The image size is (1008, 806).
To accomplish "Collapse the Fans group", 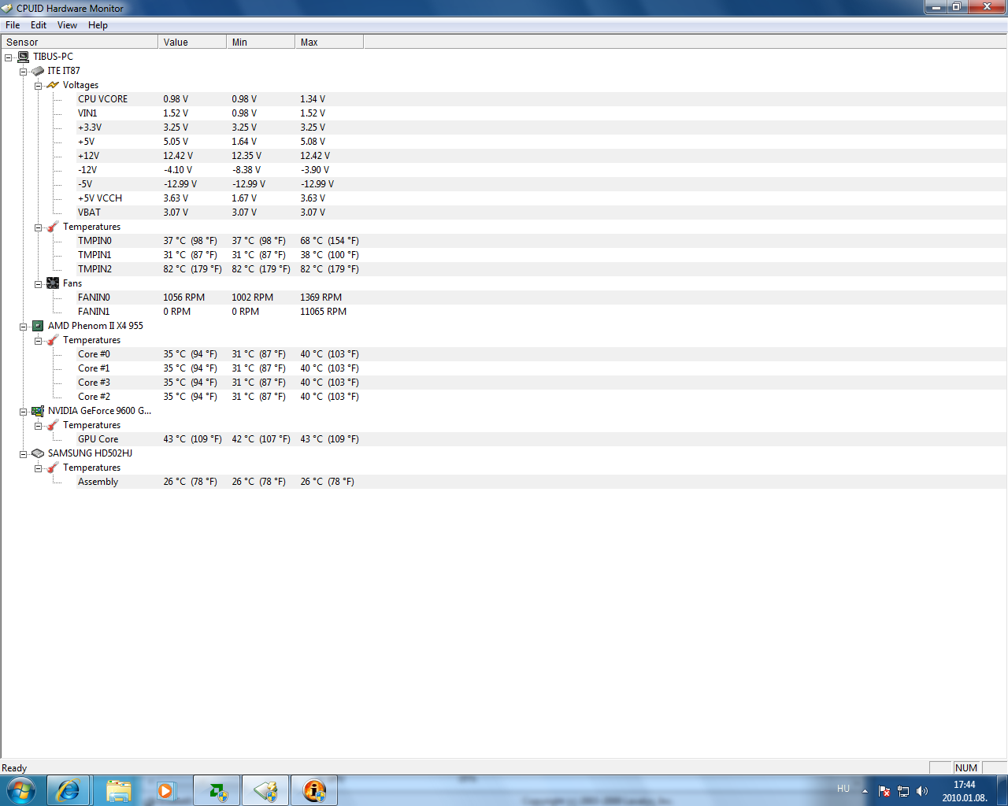I will 38,284.
